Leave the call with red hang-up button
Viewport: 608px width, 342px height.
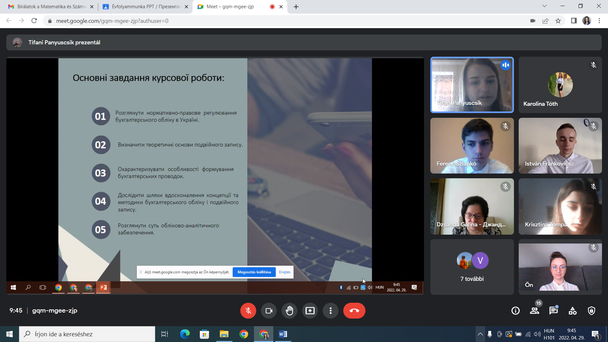(x=354, y=311)
